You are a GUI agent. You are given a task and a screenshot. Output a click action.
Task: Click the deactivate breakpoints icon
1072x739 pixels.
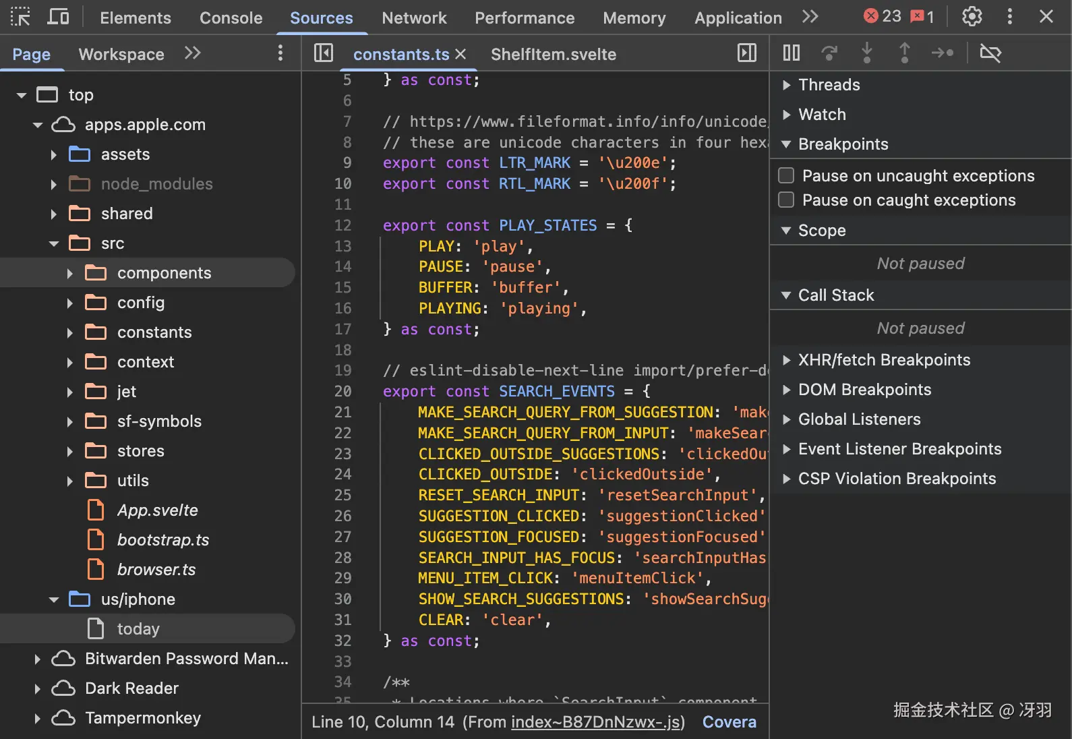990,53
